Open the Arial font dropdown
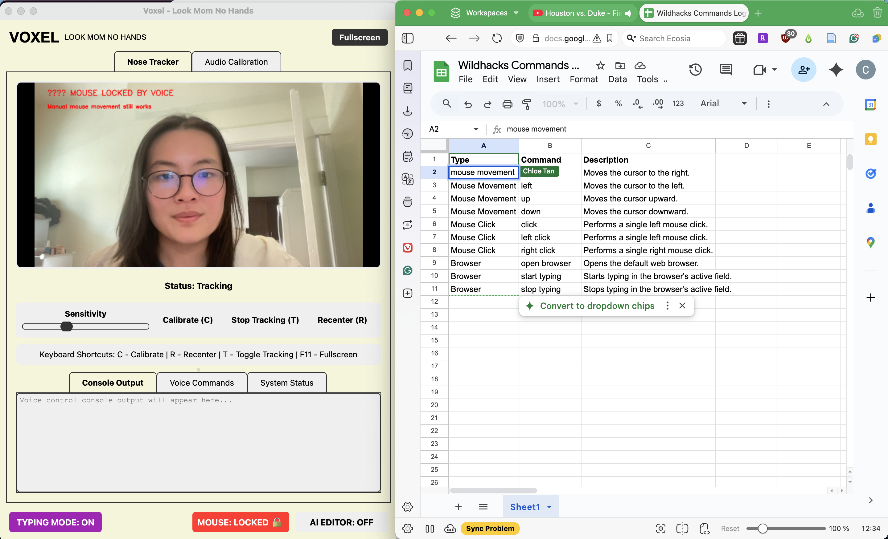 pos(723,104)
